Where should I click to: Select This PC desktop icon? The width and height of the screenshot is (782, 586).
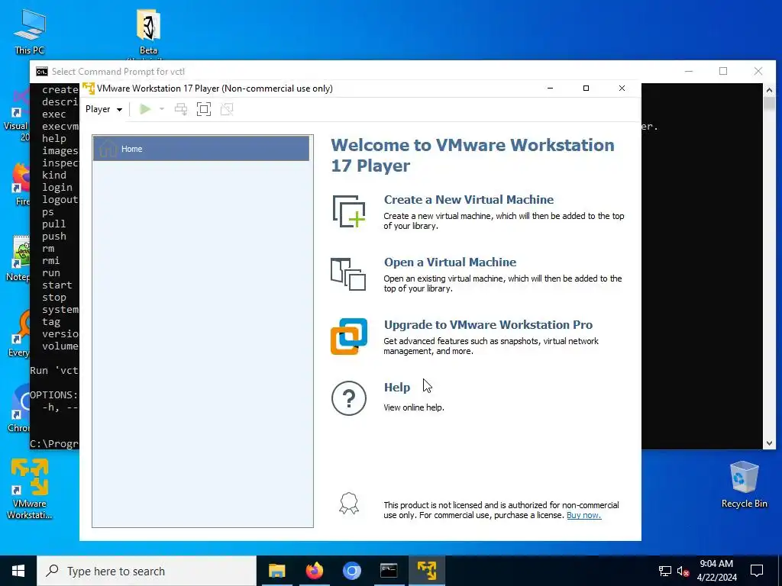[x=30, y=32]
